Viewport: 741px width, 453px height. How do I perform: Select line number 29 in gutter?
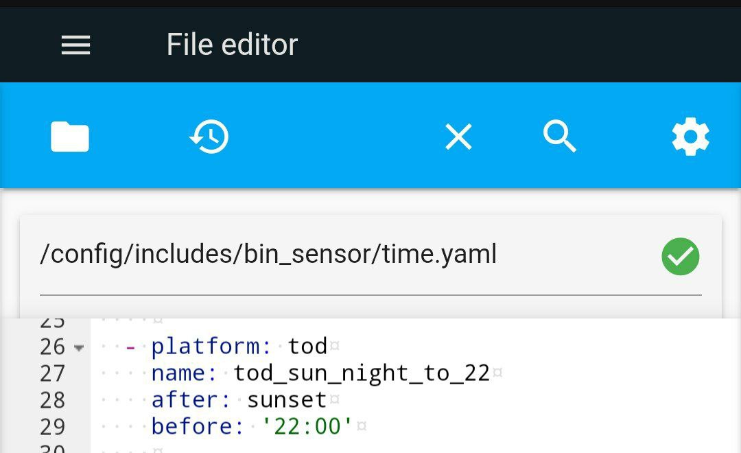(52, 426)
